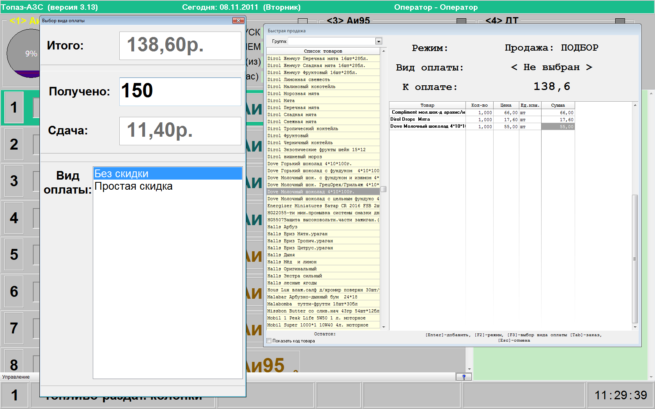This screenshot has width=655, height=409.
Task: Select Halls Мёд и лимон product
Action: pyautogui.click(x=323, y=262)
